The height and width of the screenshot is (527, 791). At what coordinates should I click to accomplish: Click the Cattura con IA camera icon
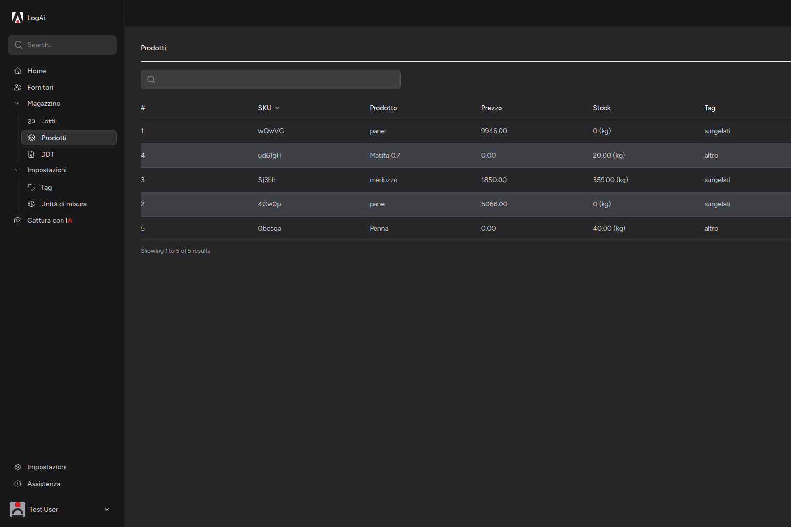point(18,220)
